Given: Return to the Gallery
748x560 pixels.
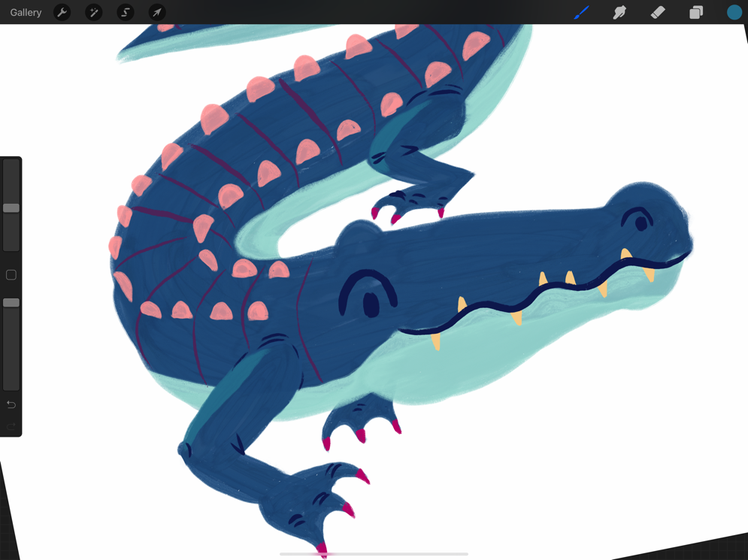Looking at the screenshot, I should pos(26,12).
